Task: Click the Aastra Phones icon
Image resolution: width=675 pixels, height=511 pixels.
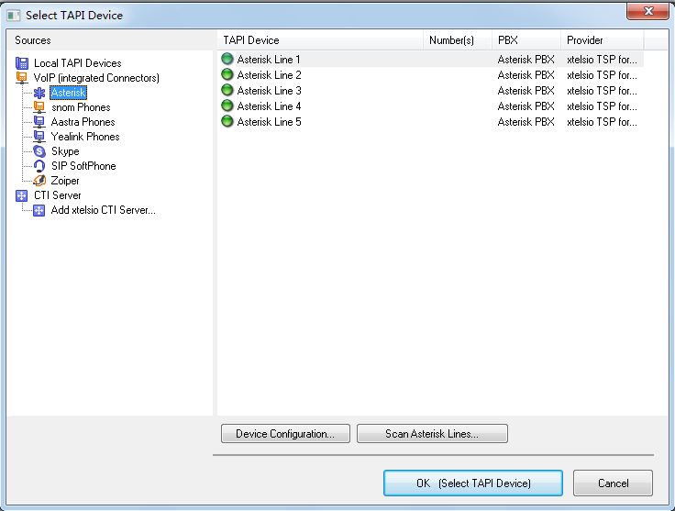Action: point(39,122)
